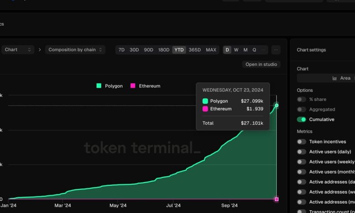Click the green Polygon legend swatch

[99, 86]
